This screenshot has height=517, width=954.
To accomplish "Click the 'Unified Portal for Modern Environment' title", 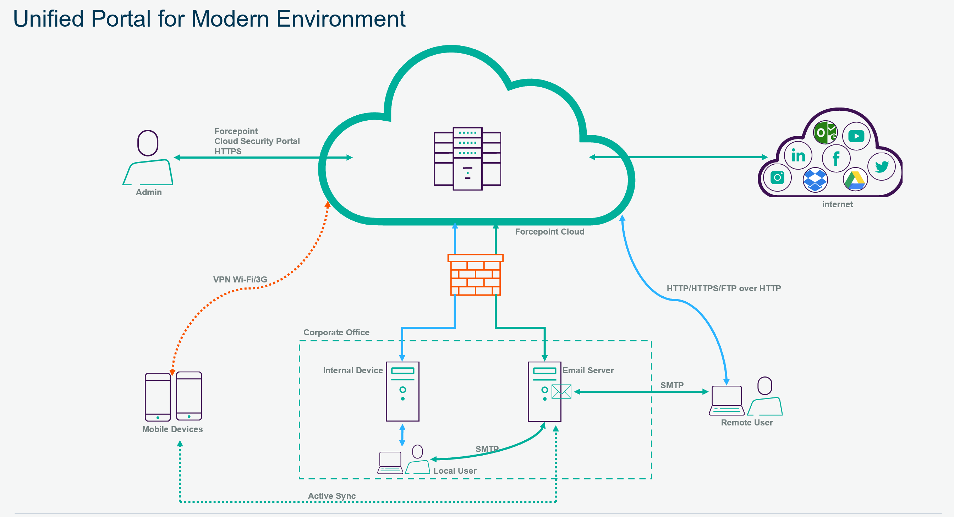I will point(210,18).
